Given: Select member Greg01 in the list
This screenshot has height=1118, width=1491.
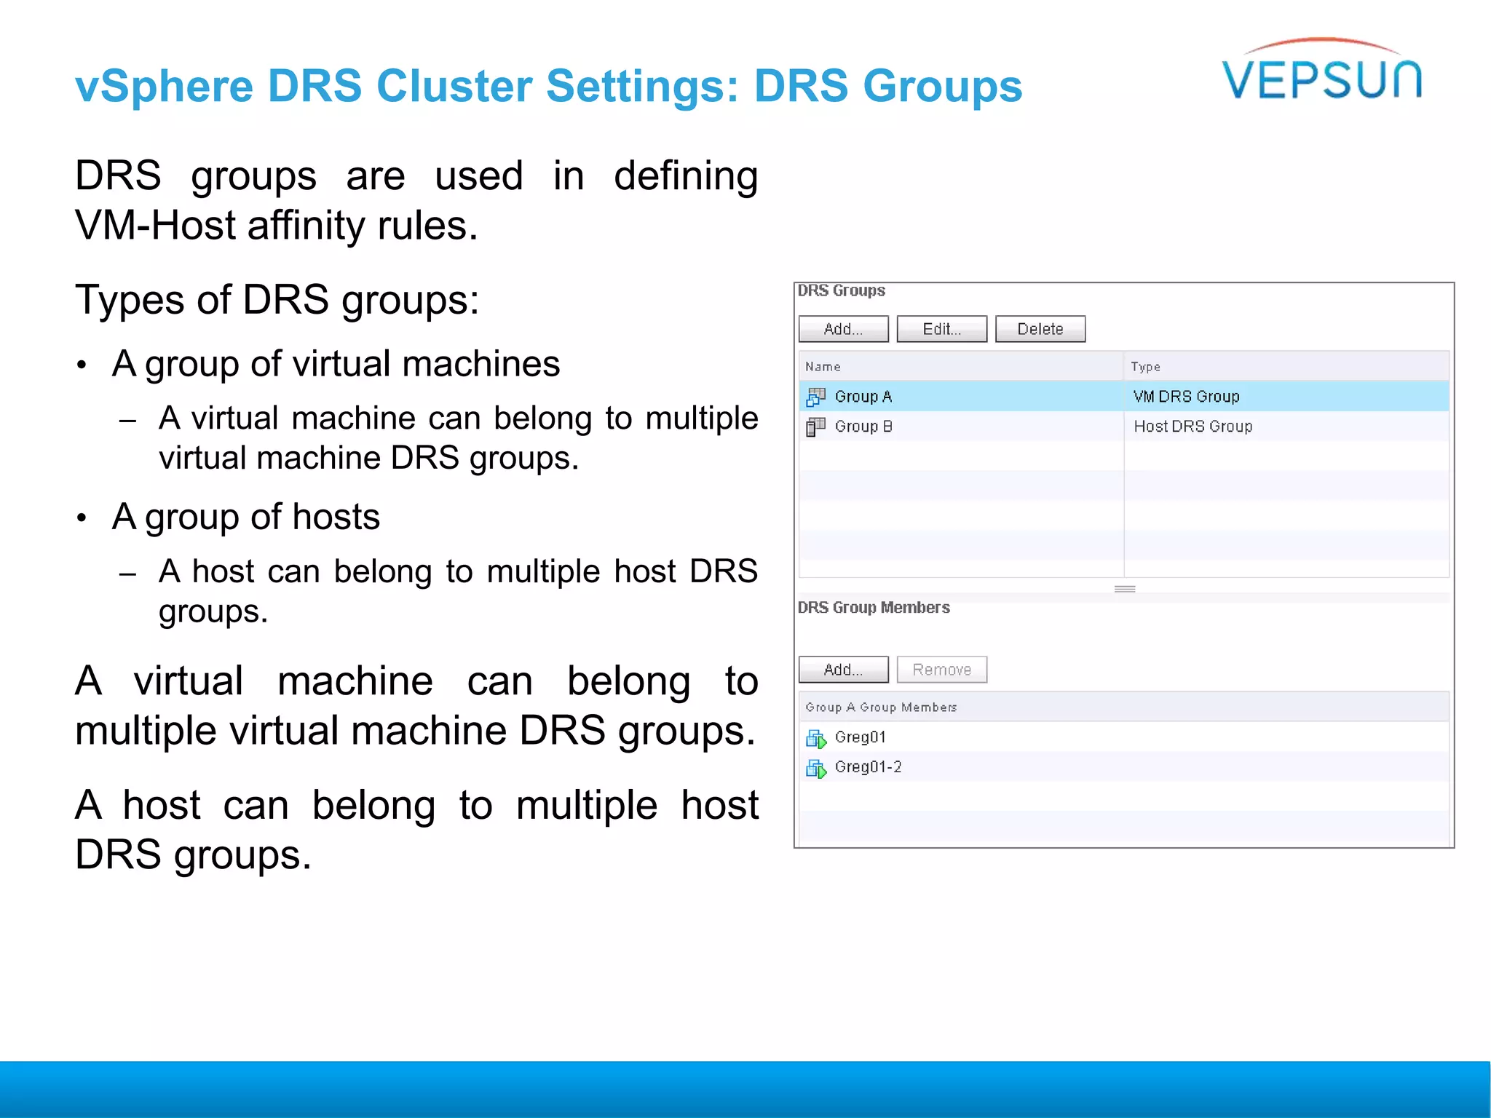Looking at the screenshot, I should [x=860, y=737].
